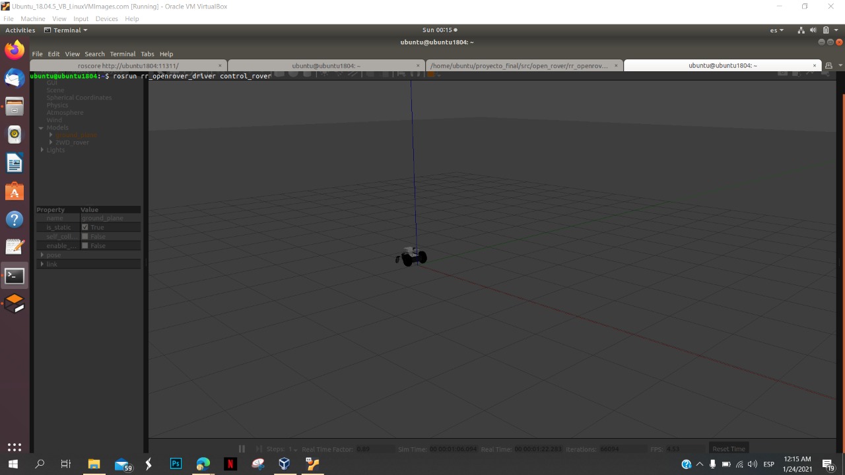Expand the 2WD_rover model node
Screen dimensions: 845x475
[x=51, y=142]
